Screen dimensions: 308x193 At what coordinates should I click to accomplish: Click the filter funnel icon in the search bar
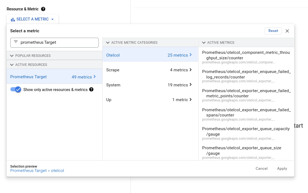point(16,42)
